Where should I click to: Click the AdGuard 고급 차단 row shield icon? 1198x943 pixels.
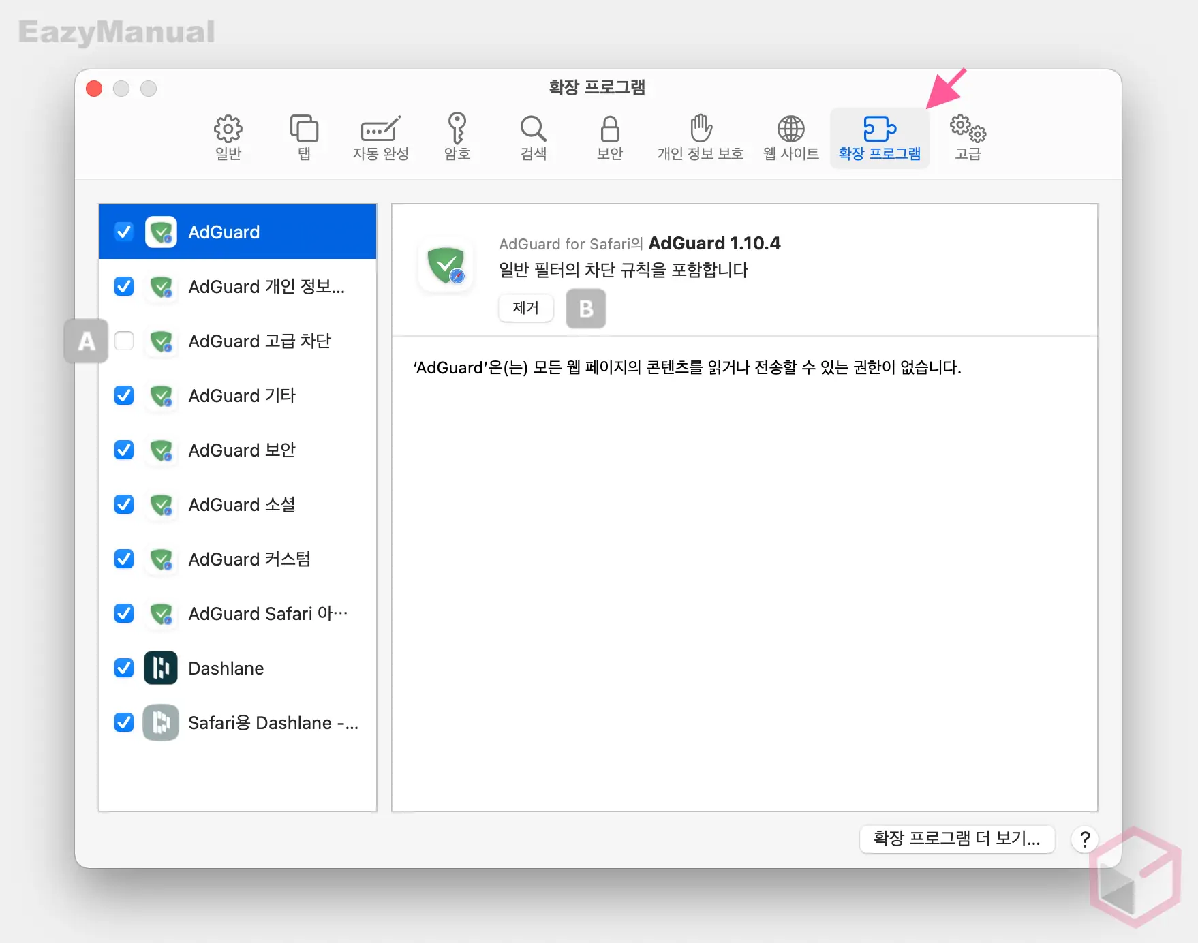tap(162, 341)
